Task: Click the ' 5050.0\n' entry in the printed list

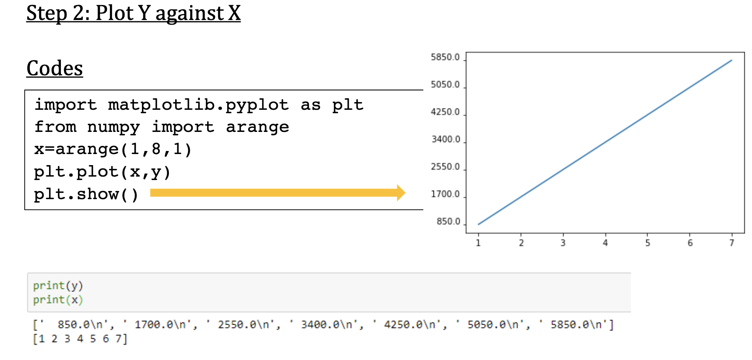Action: point(490,325)
